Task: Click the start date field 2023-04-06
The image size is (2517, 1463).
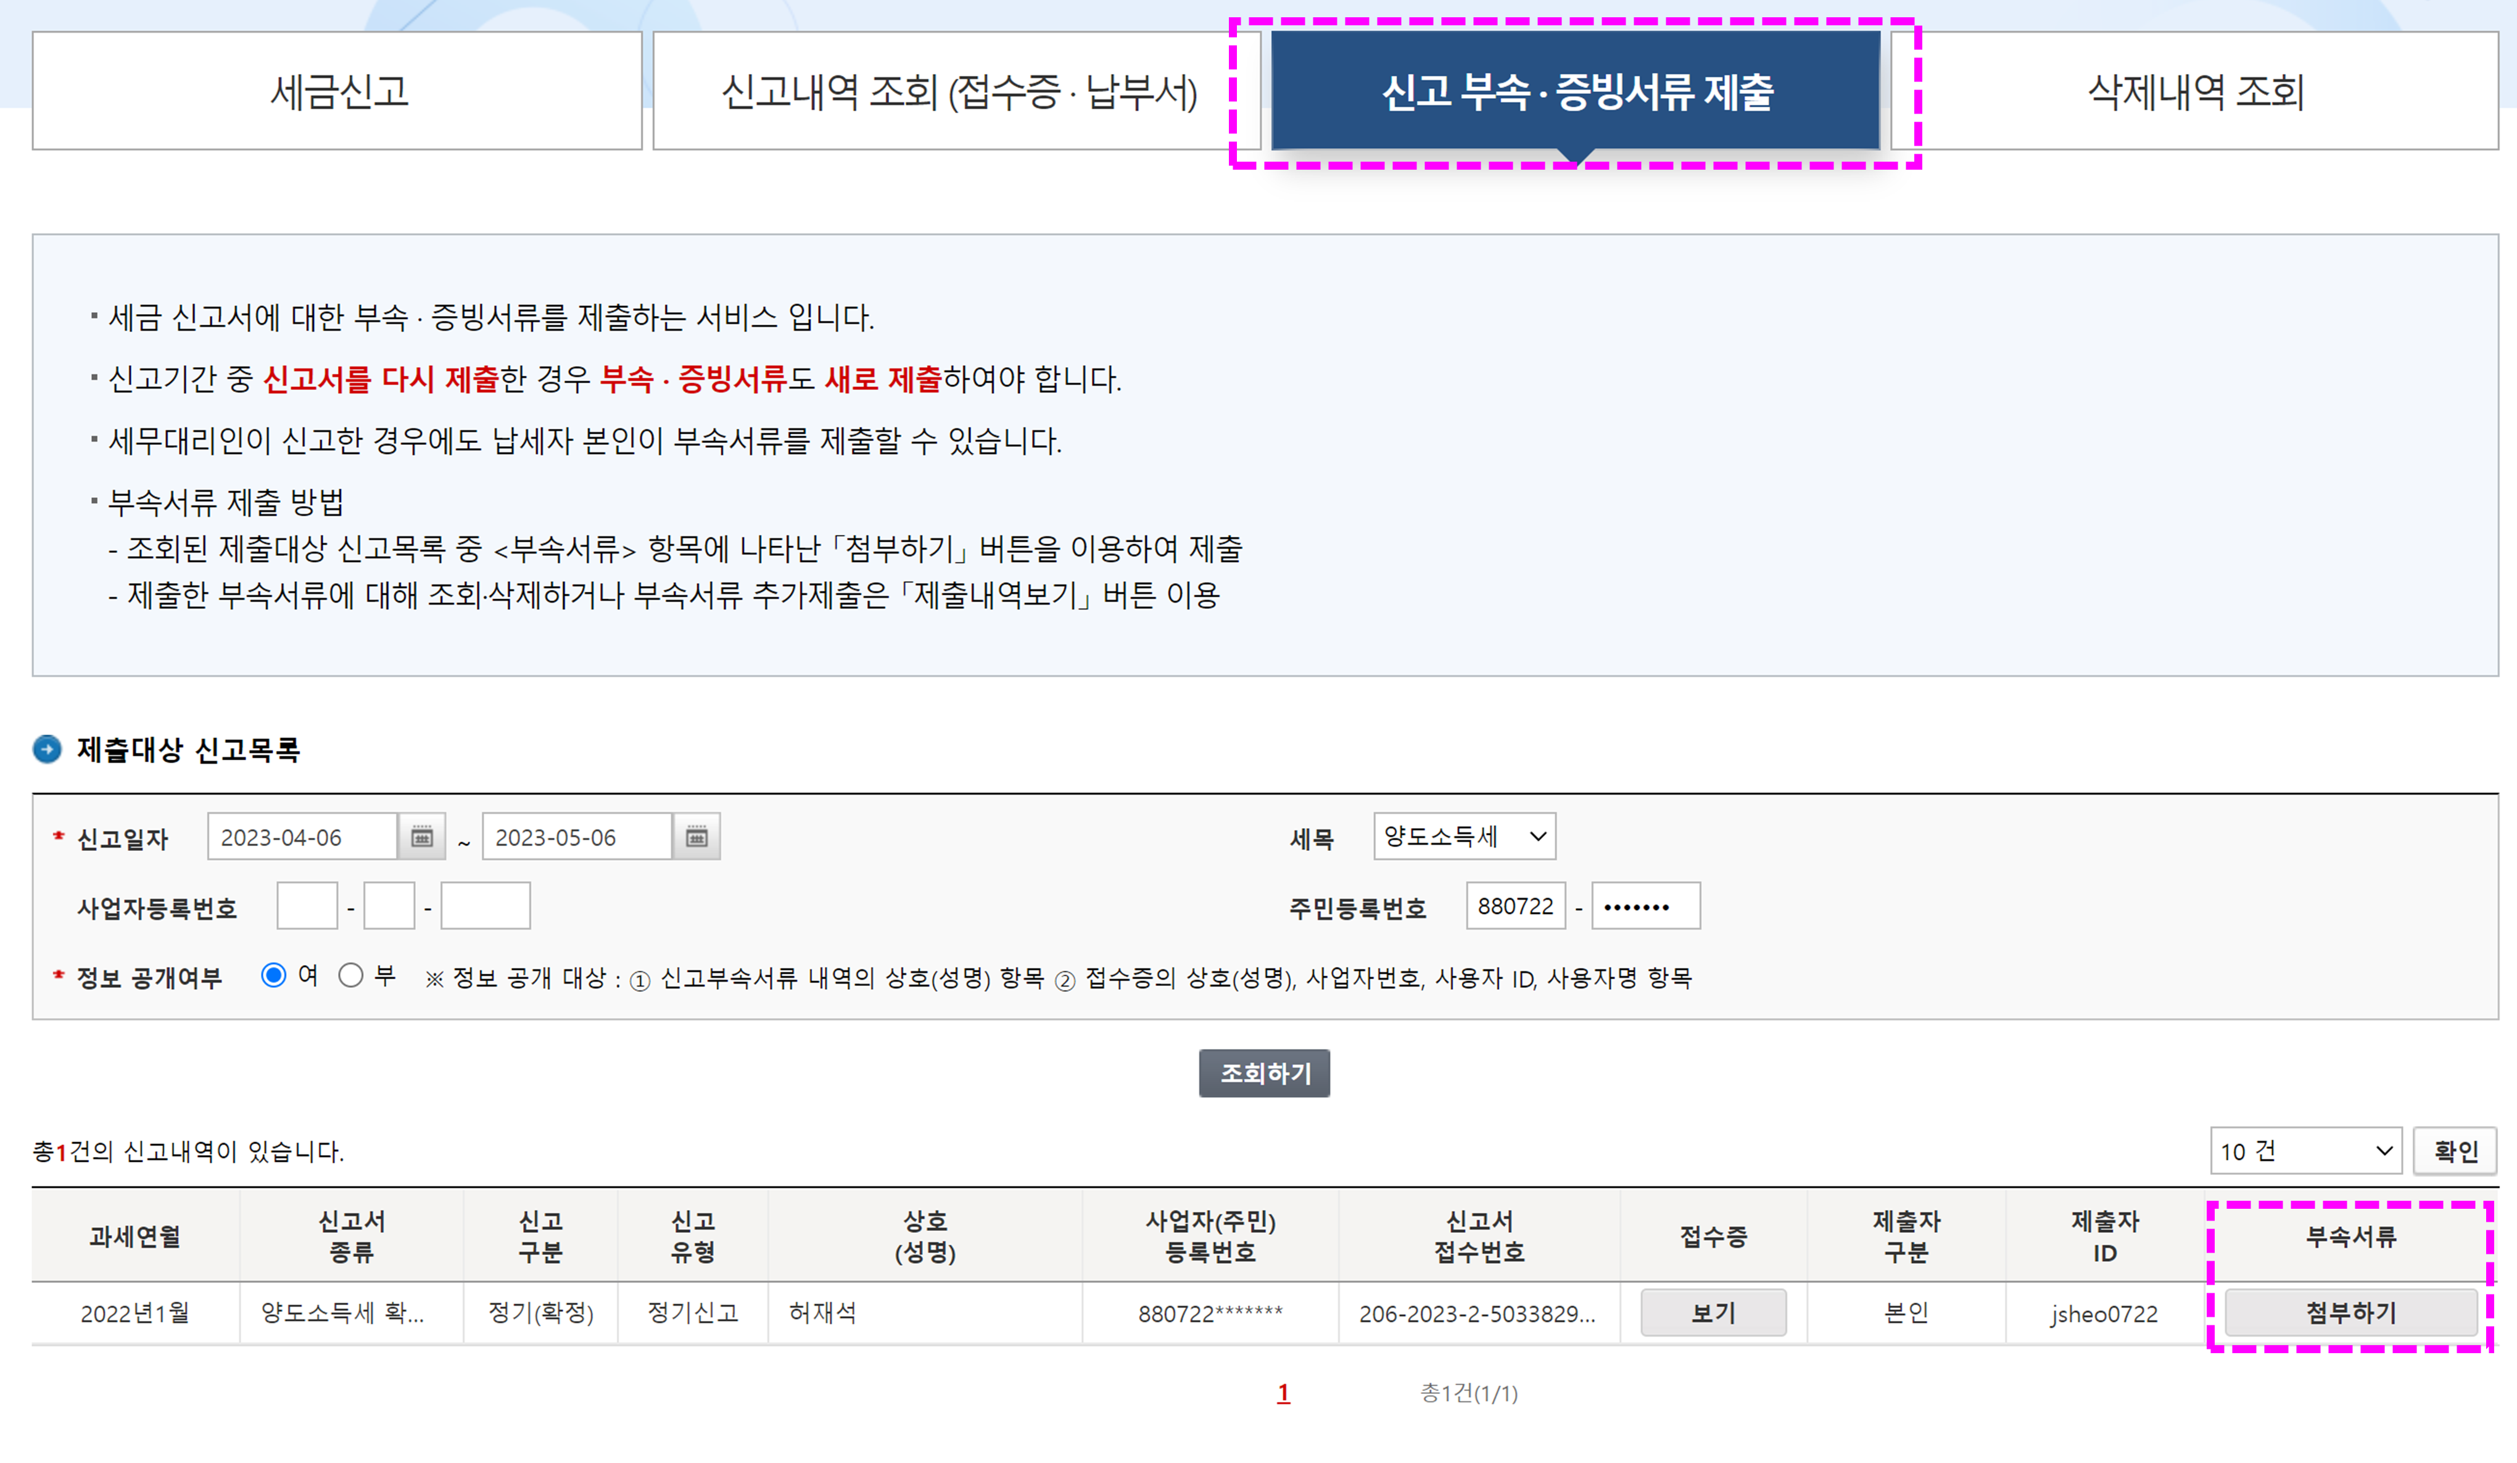Action: [x=303, y=837]
